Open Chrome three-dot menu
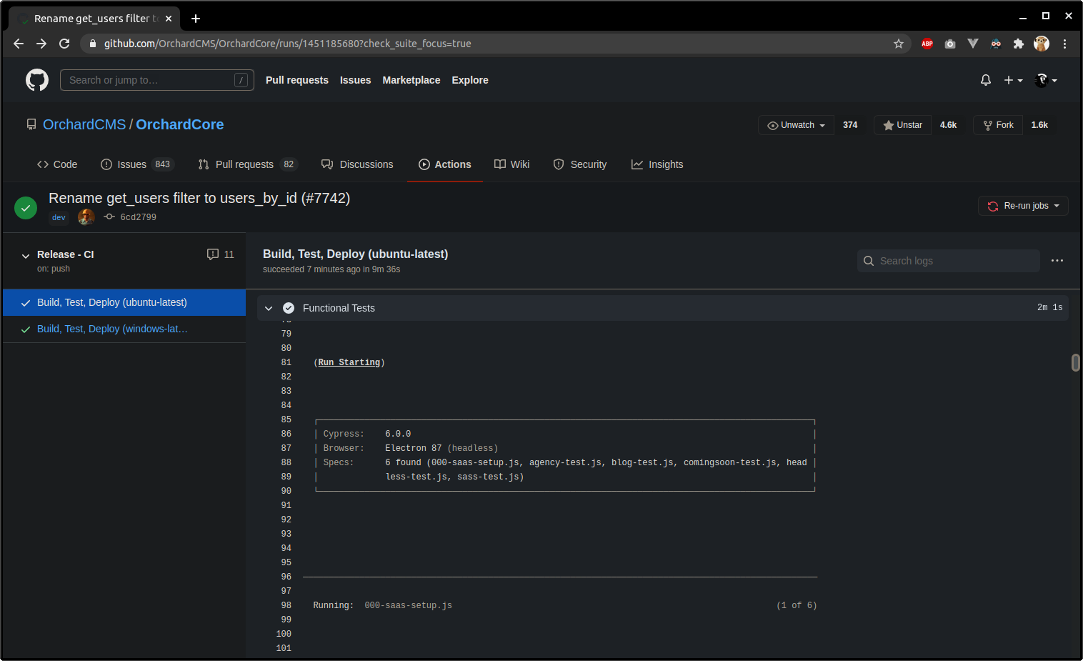 1064,44
